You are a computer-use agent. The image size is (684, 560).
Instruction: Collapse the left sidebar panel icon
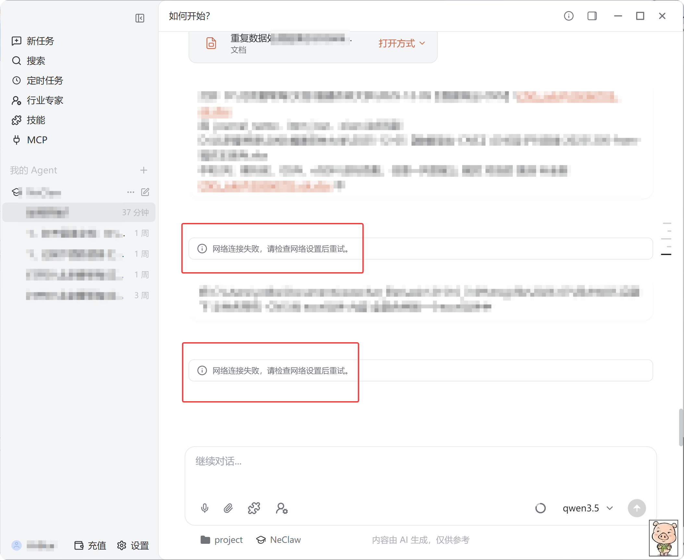click(x=140, y=18)
